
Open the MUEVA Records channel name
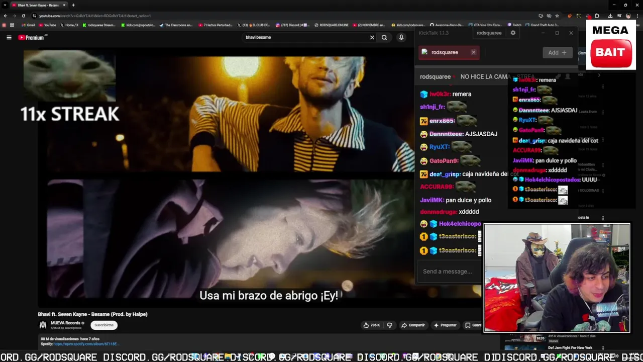(65, 323)
